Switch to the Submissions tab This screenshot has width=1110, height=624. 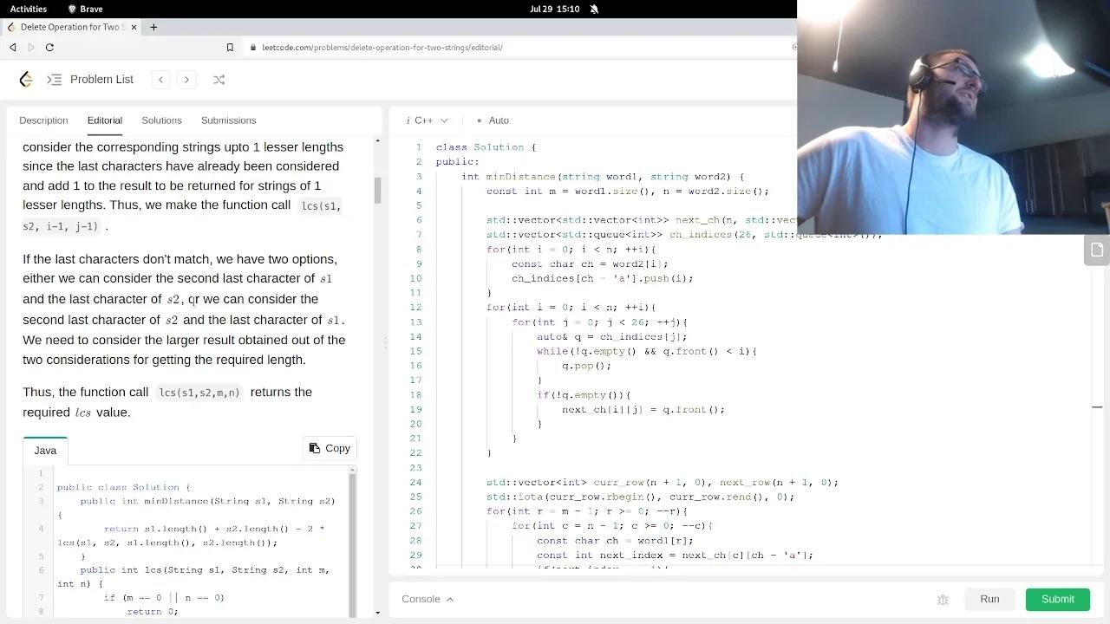click(x=228, y=120)
